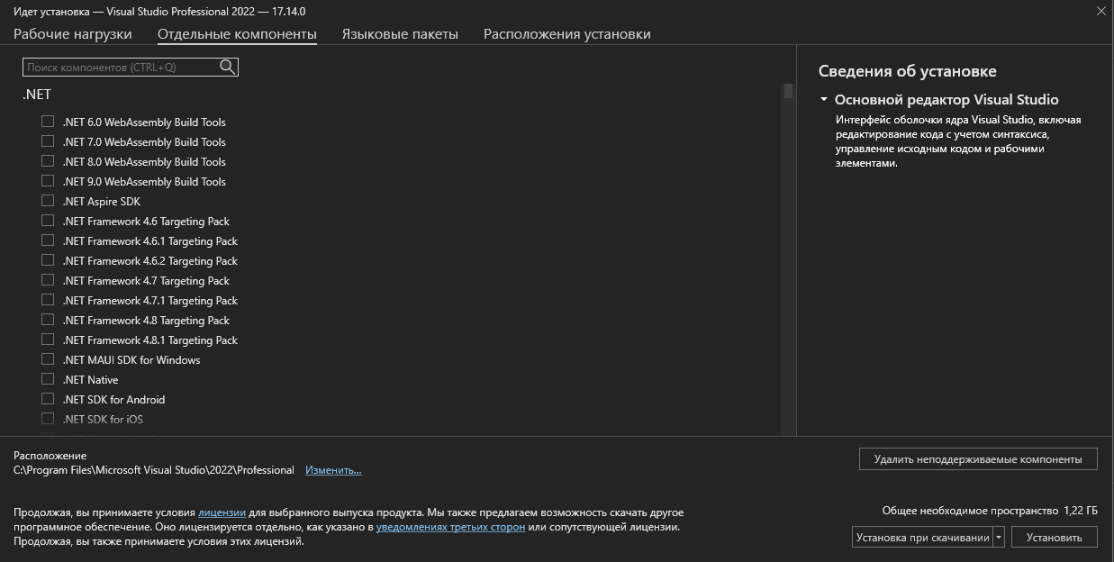Tick .NET Framework 4.8 Targeting Pack checkbox
Viewport: 1114px width, 562px height.
click(48, 320)
